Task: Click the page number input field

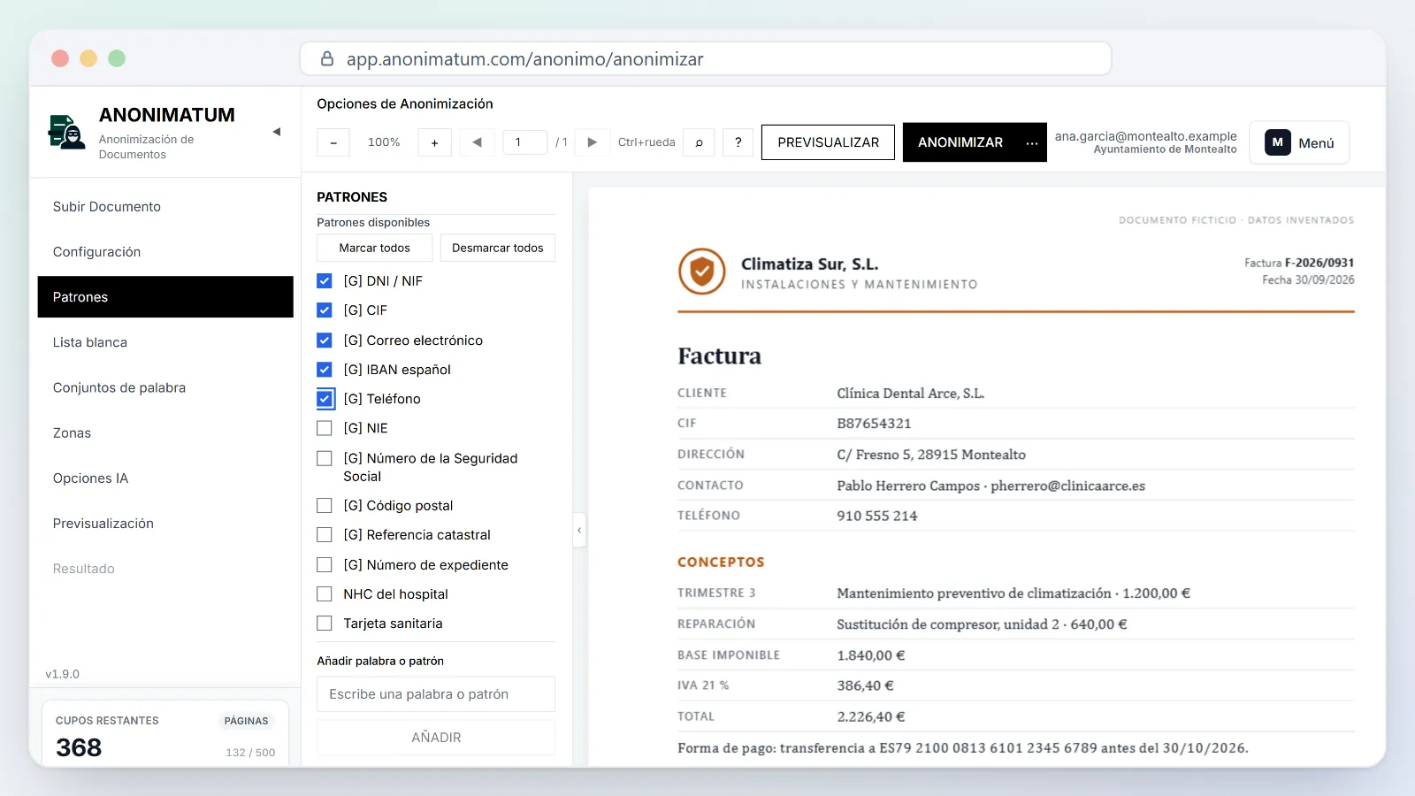Action: point(525,142)
